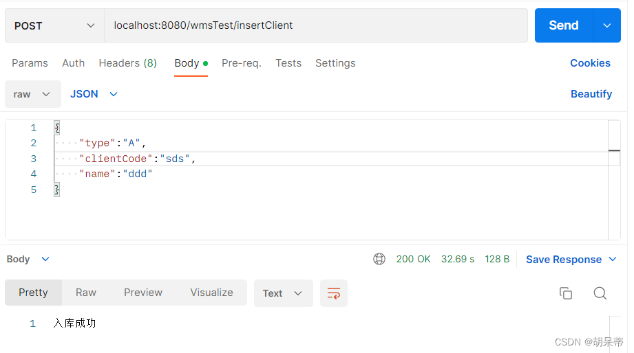Expand the Save Response arrow
The image size is (634, 353).
coord(613,259)
